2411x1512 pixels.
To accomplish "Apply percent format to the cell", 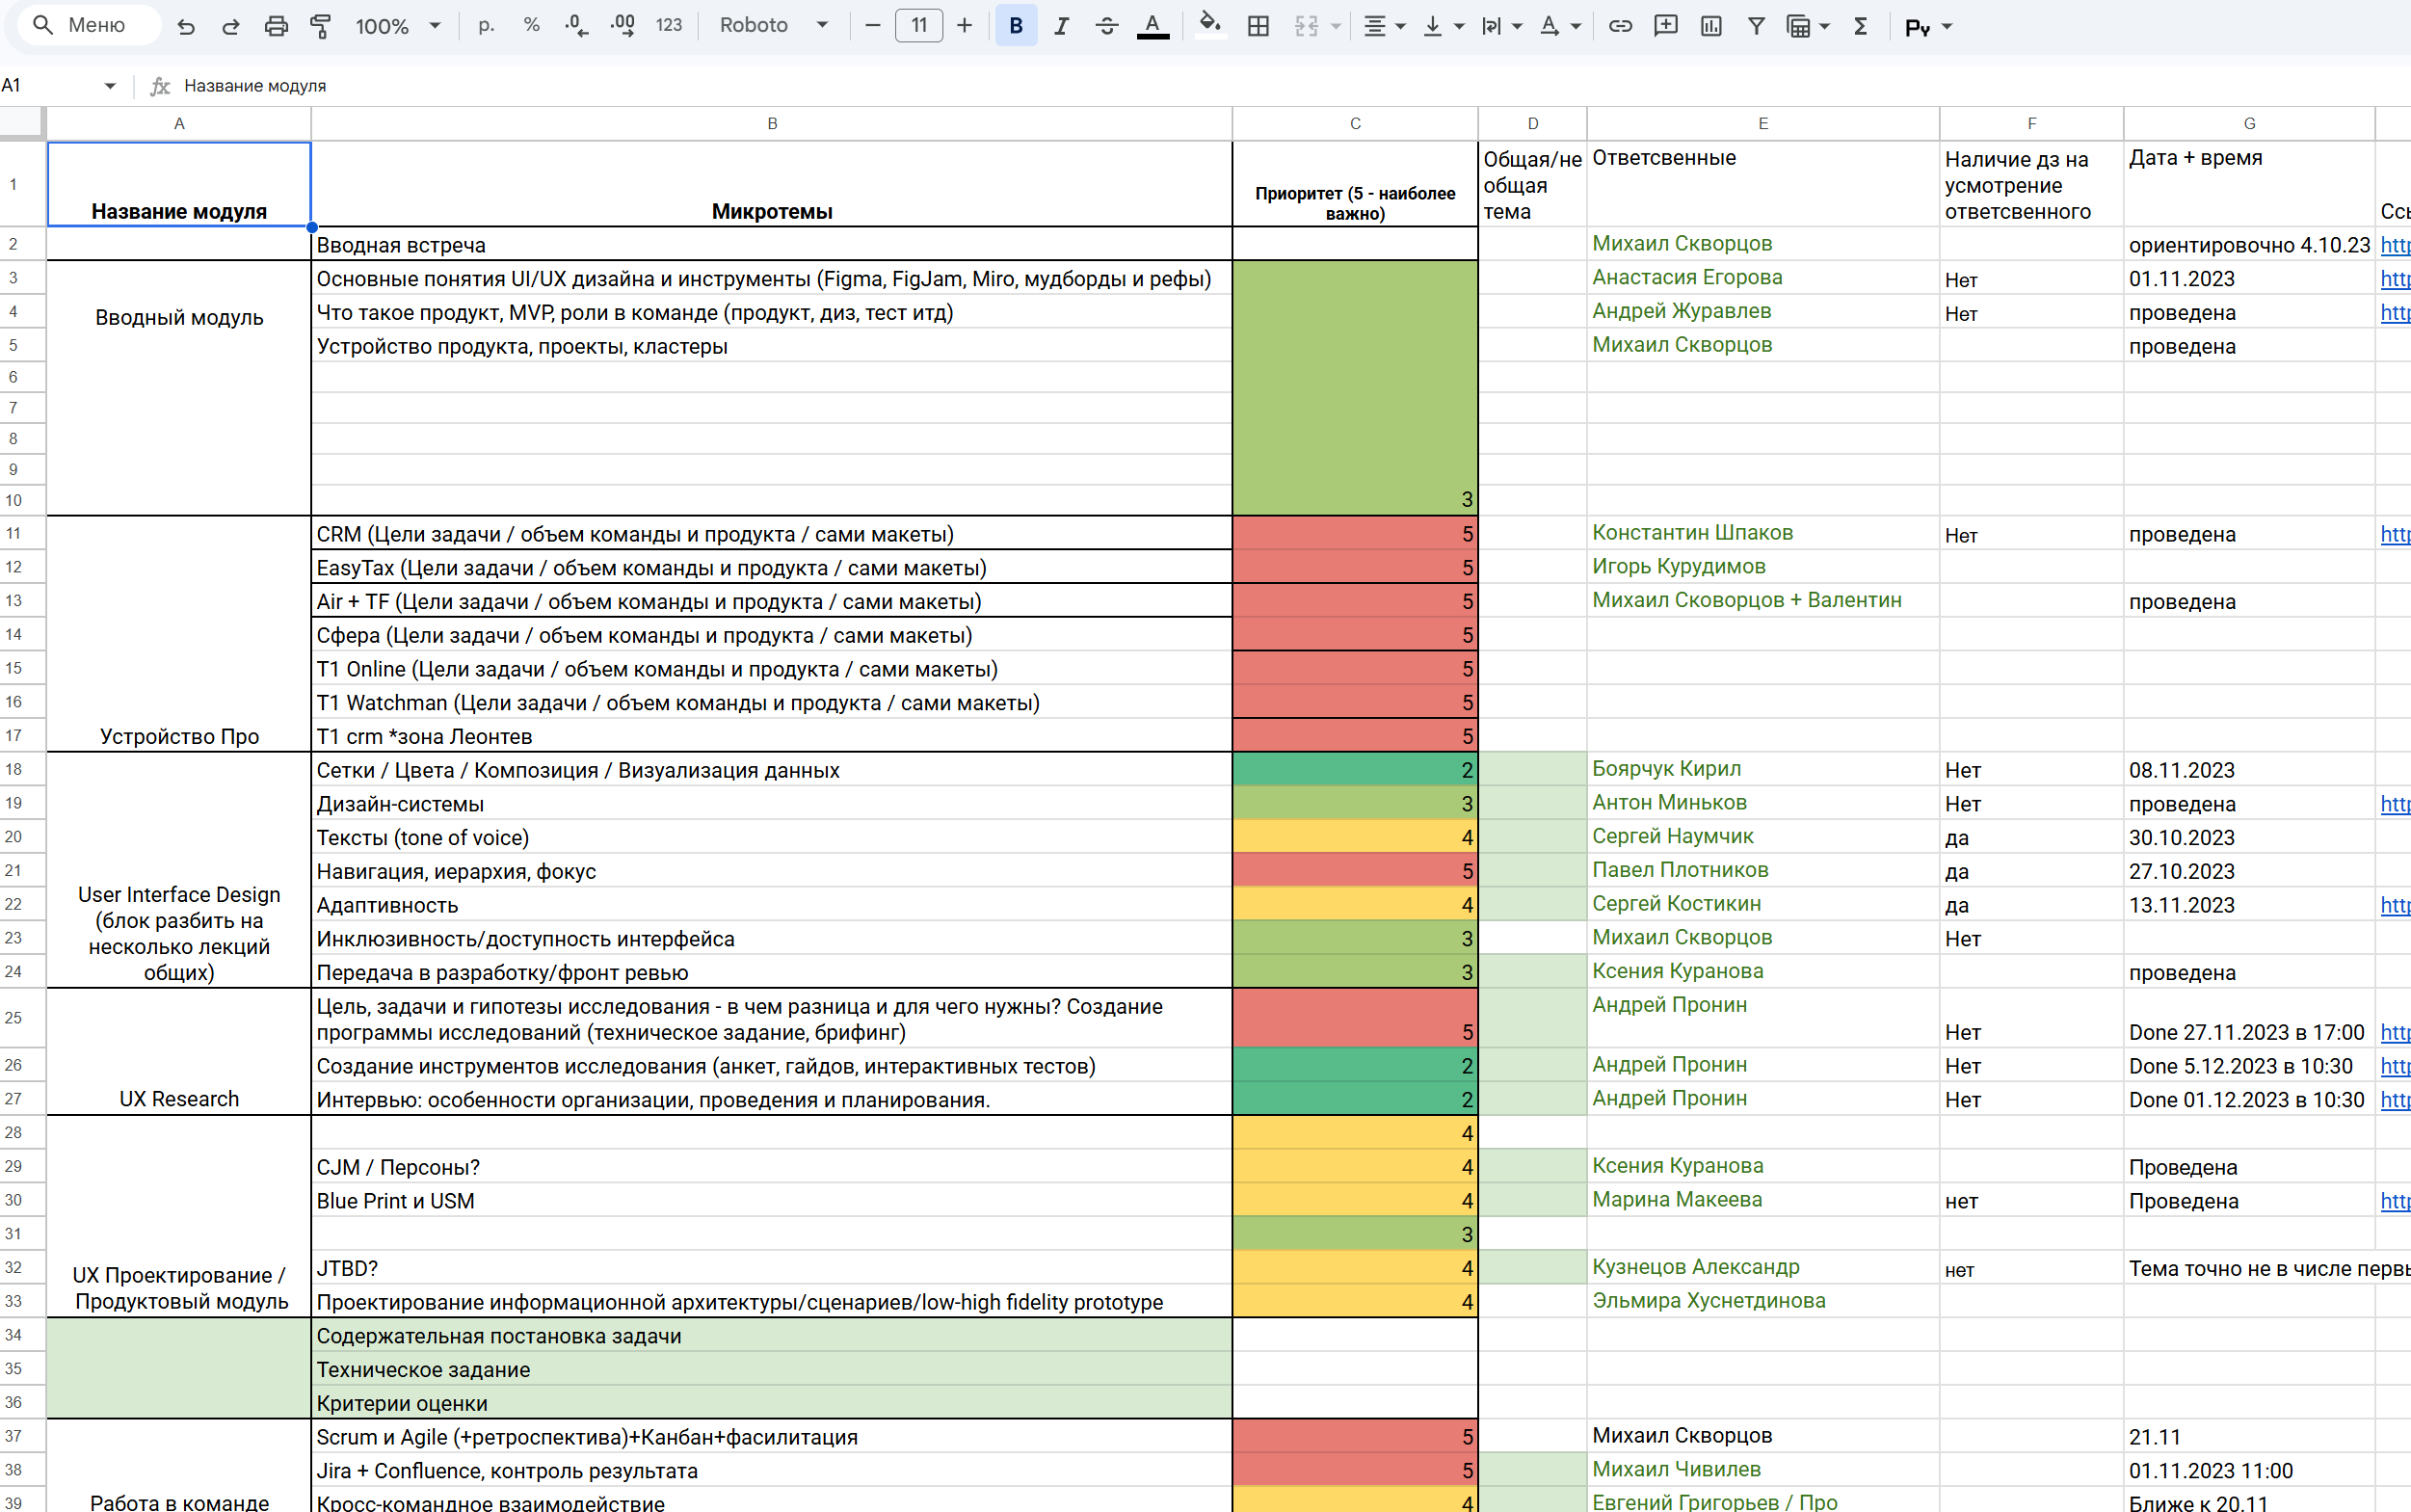I will point(532,26).
